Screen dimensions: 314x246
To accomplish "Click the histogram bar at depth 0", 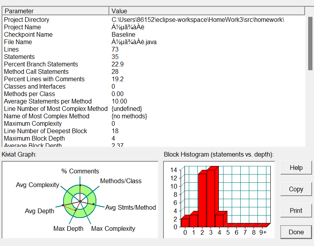I will (x=185, y=223).
